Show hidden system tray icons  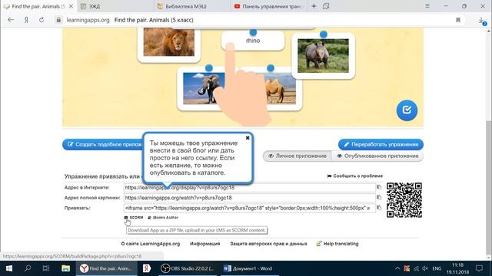397,268
